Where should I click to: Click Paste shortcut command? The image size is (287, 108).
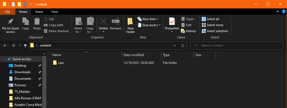(x=56, y=31)
